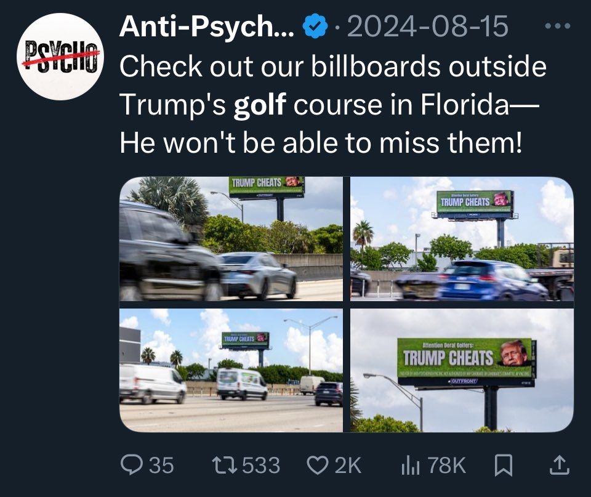Click the bold golf keyword in tweet
Screen dimensions: 591x497
pos(260,104)
